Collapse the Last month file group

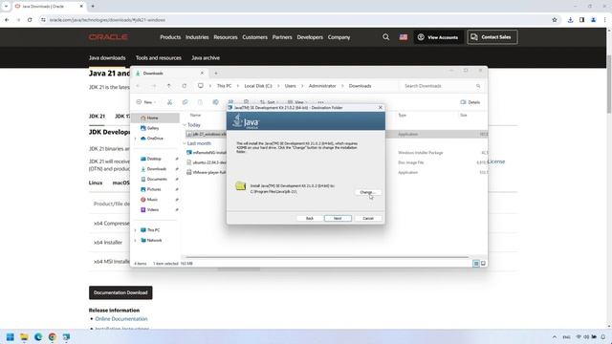click(185, 143)
